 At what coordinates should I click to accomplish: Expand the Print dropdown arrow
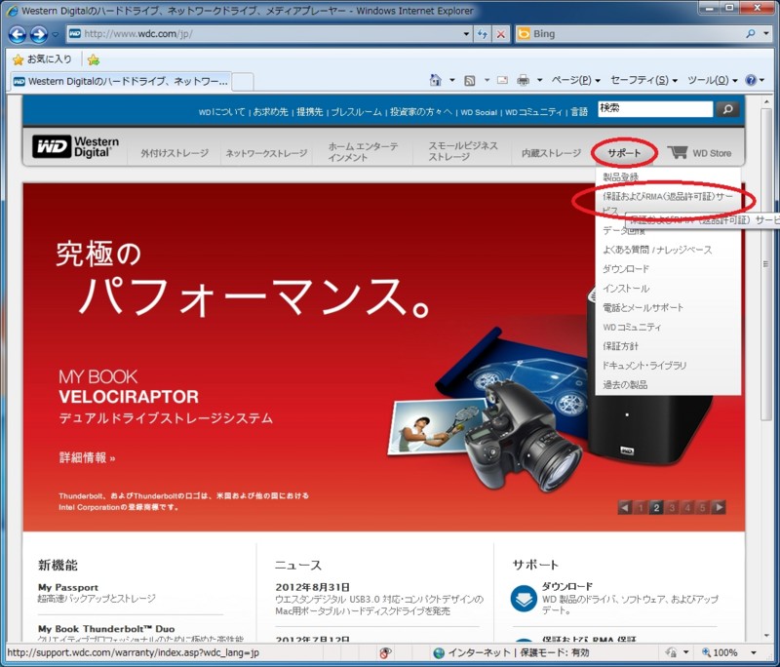coord(539,80)
